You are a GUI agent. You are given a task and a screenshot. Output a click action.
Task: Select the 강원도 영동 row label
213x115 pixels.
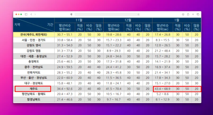pos(34,51)
